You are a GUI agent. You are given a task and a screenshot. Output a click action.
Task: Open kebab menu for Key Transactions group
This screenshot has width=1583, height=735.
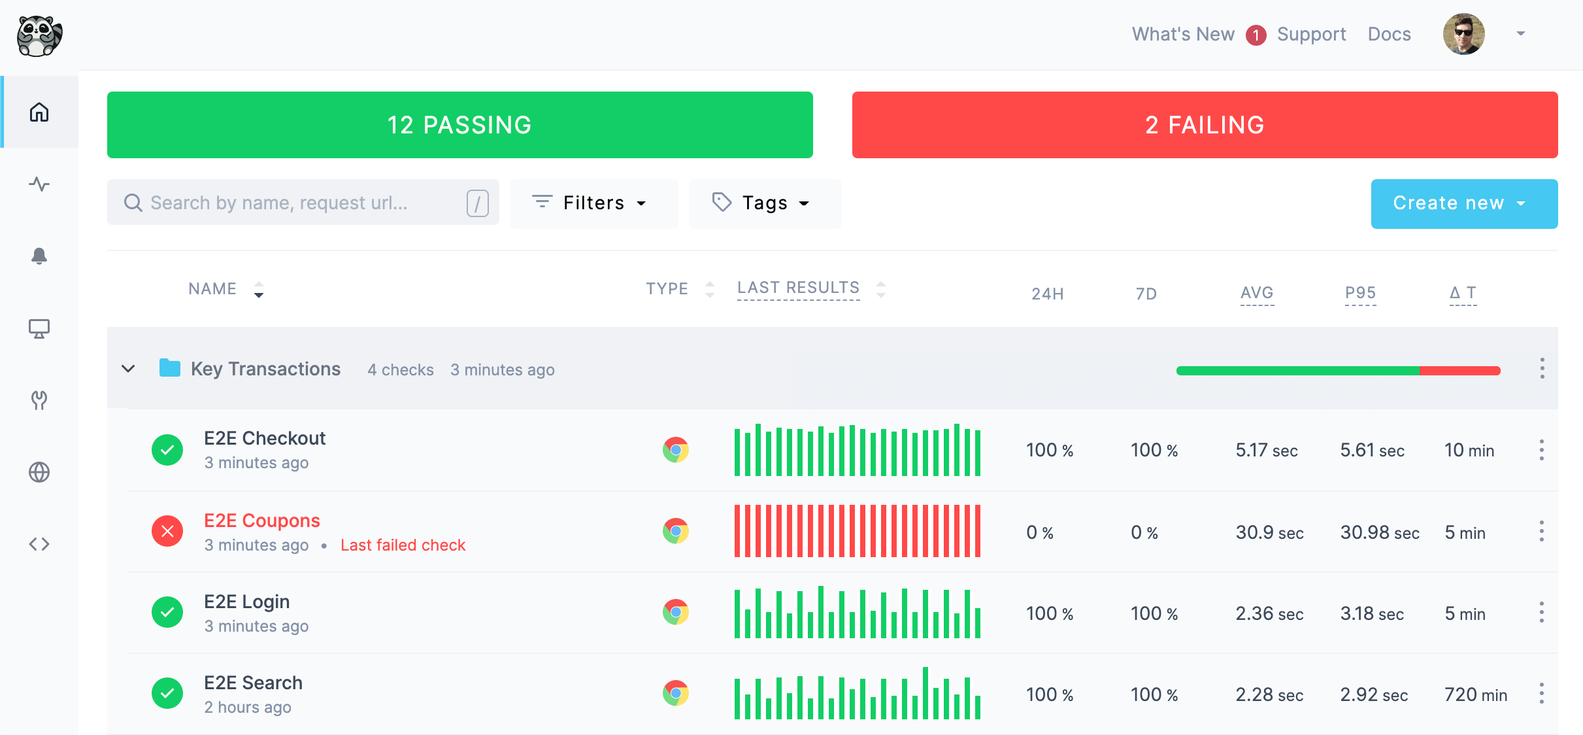pos(1542,368)
